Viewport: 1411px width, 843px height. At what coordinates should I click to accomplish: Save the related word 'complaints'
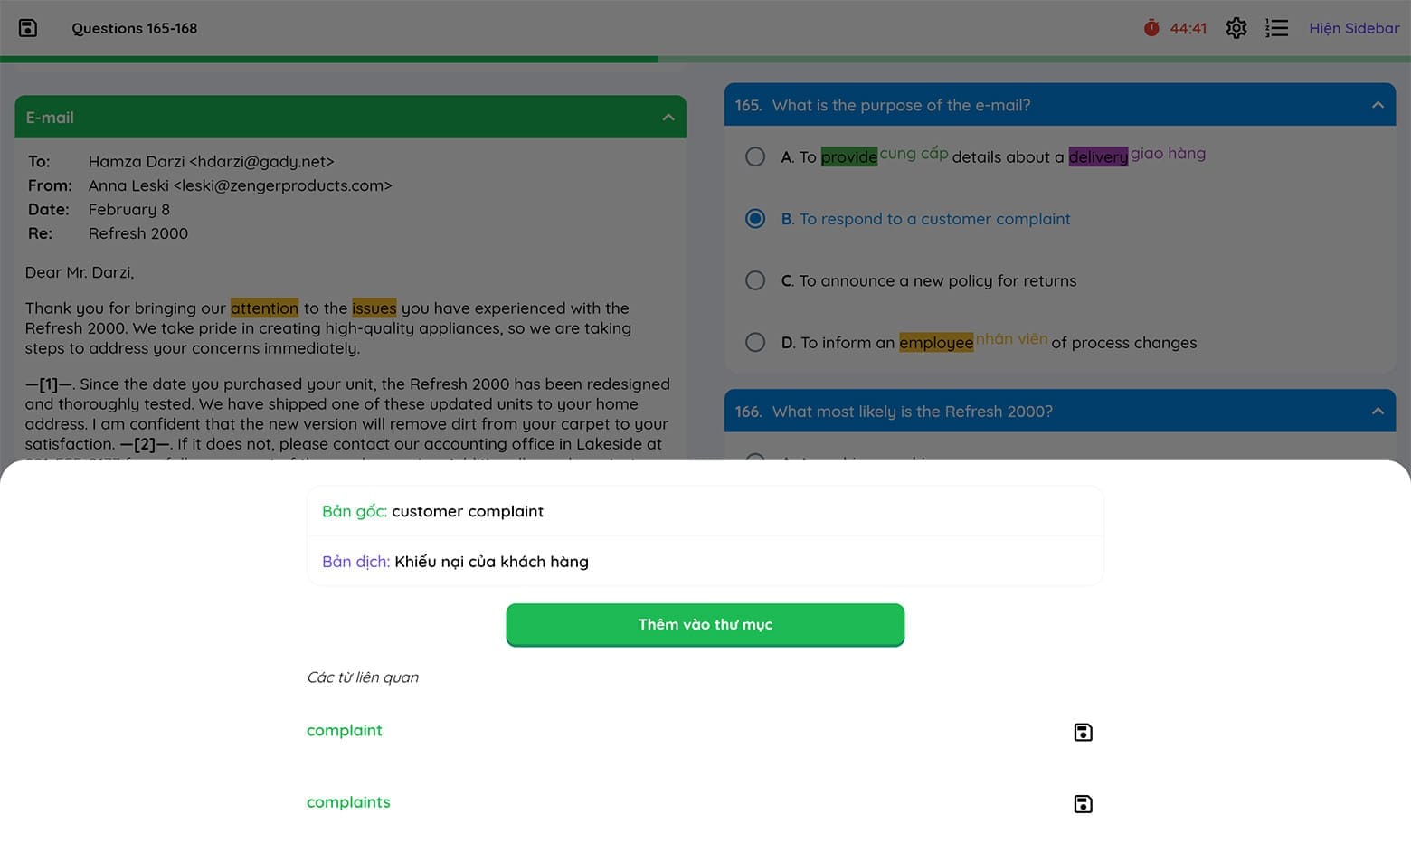coord(1083,804)
